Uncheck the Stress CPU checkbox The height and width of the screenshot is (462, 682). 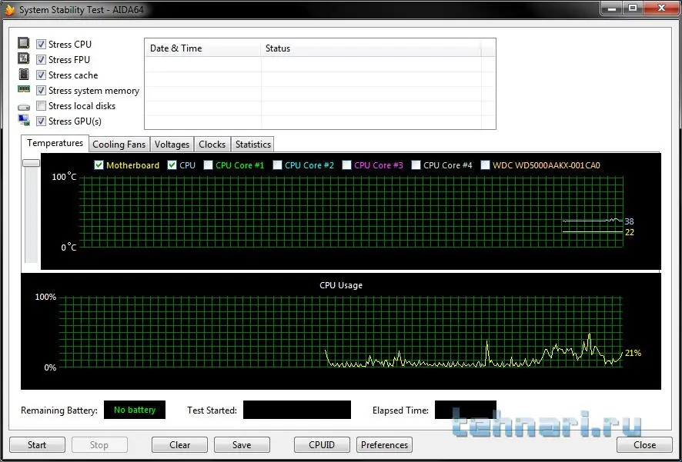[41, 45]
